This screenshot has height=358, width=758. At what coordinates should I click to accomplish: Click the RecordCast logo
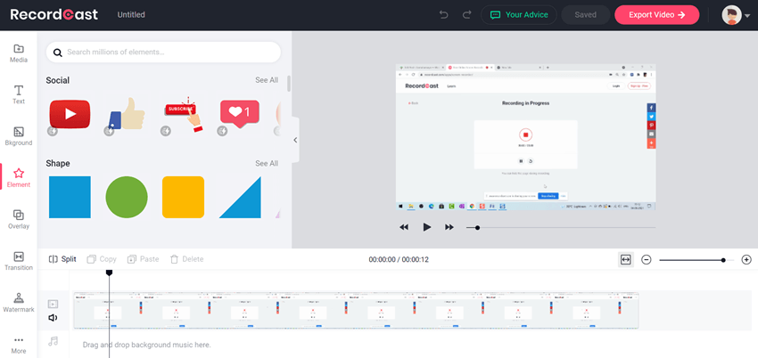coord(54,14)
